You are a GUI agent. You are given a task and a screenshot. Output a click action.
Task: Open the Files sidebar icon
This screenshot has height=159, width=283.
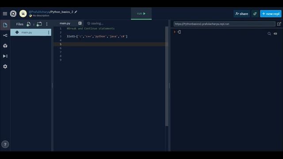5,25
